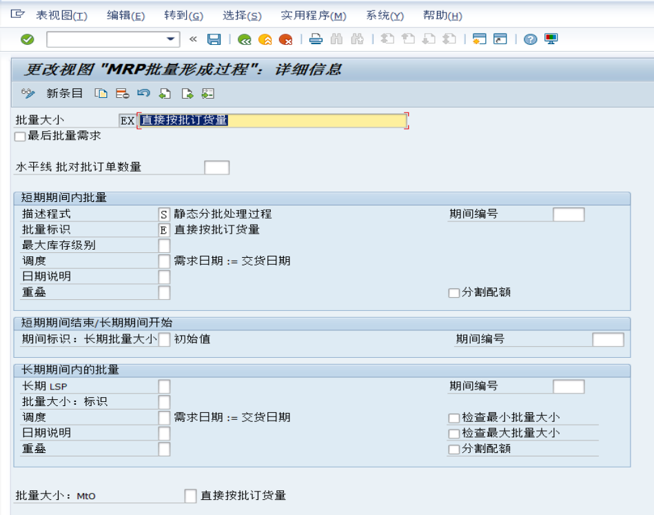Open the 帮助(H) menu
654x515 pixels.
442,15
